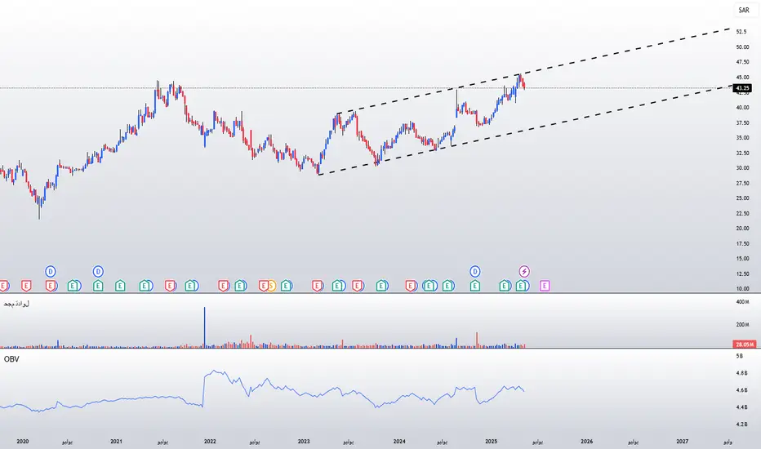
Task: Open the SAR currency selector
Action: (744, 10)
